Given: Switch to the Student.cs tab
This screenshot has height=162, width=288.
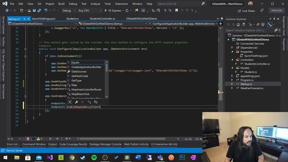Looking at the screenshot, I should tap(72, 19).
